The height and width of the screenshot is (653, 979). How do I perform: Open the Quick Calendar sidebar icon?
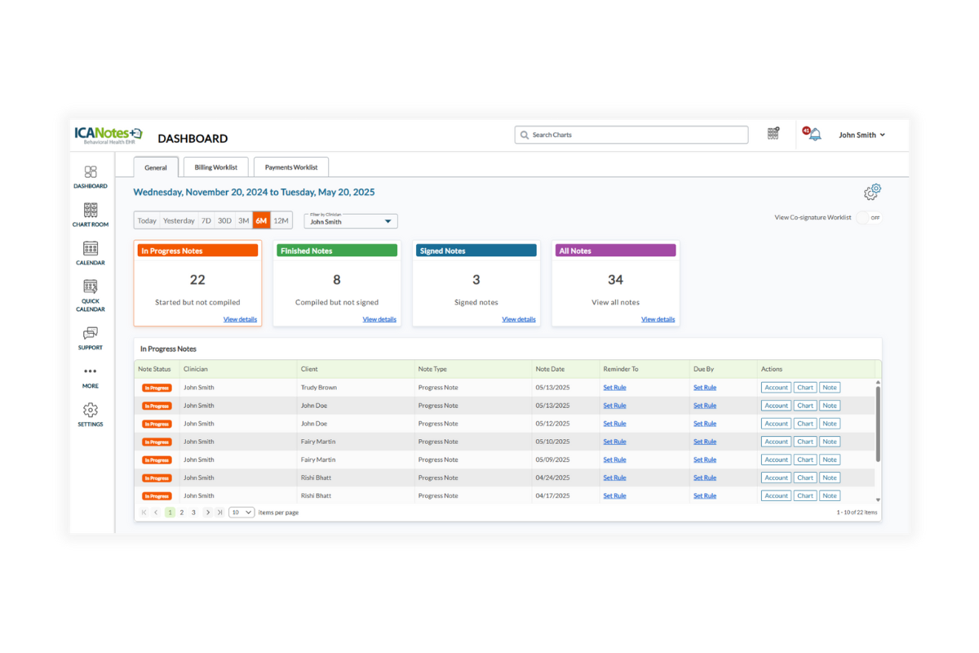click(x=91, y=287)
